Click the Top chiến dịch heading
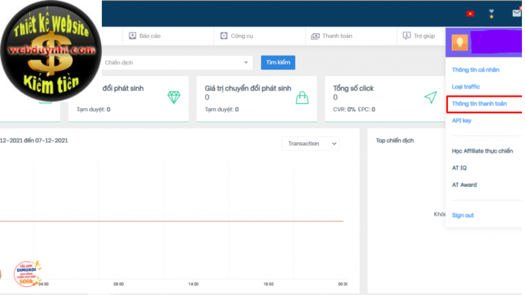Screen dimensions: 525x295 [395, 141]
